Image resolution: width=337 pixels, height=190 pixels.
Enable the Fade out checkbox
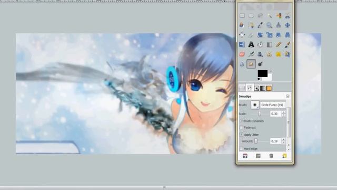click(x=241, y=128)
